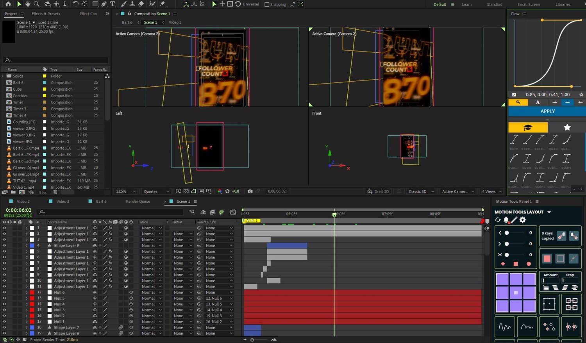Open the Motion Tools settings gear
This screenshot has width=586, height=343.
[523, 220]
